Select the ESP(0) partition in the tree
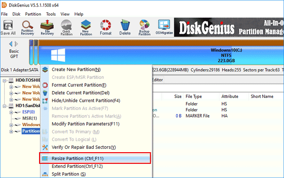This screenshot has height=178, width=284. pyautogui.click(x=28, y=112)
